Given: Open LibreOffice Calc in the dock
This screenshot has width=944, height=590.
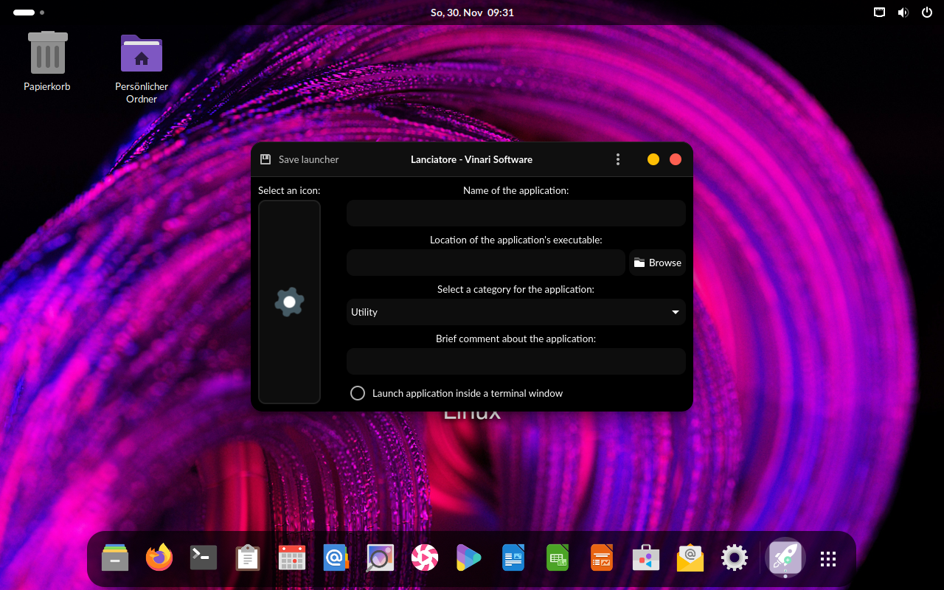Looking at the screenshot, I should click(558, 558).
